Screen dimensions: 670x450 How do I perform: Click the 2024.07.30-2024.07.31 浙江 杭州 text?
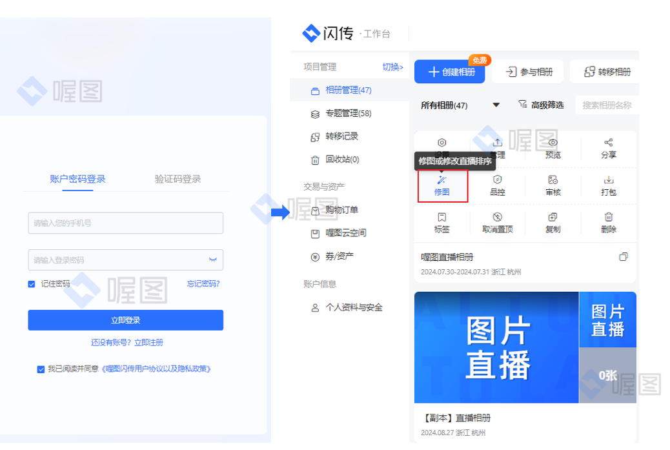coord(471,272)
